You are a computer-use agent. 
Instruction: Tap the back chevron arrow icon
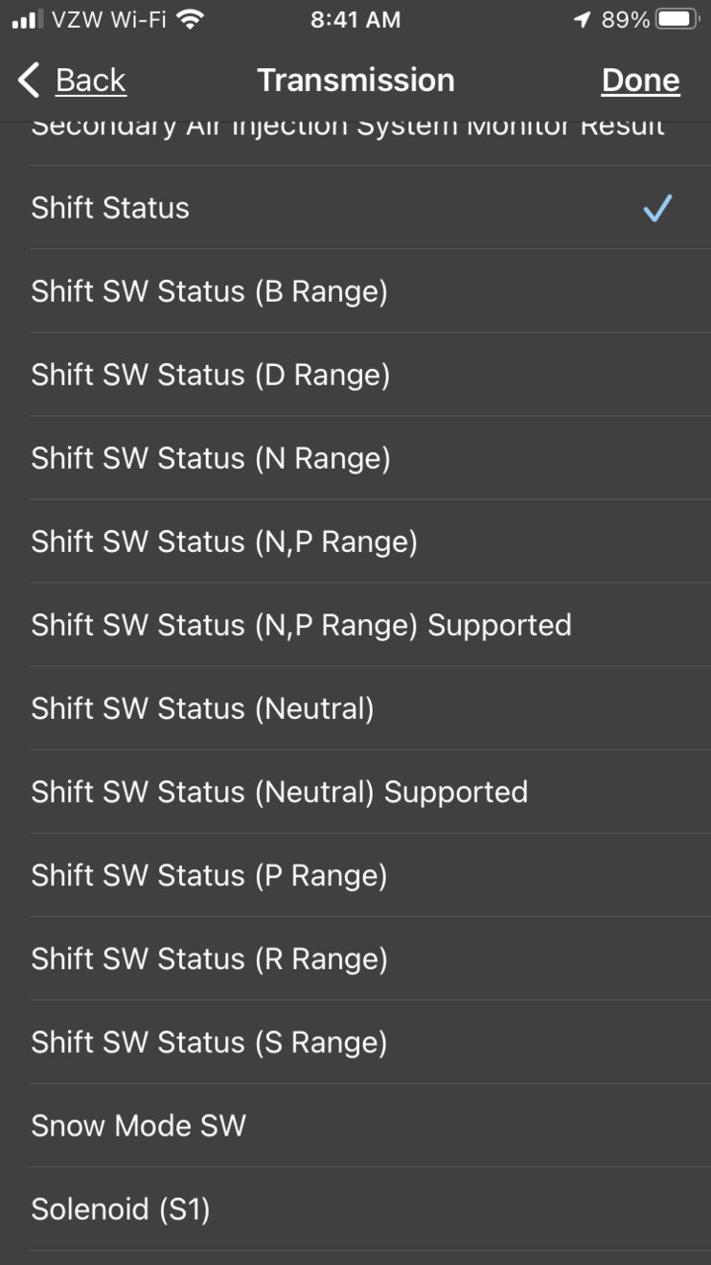(x=30, y=80)
